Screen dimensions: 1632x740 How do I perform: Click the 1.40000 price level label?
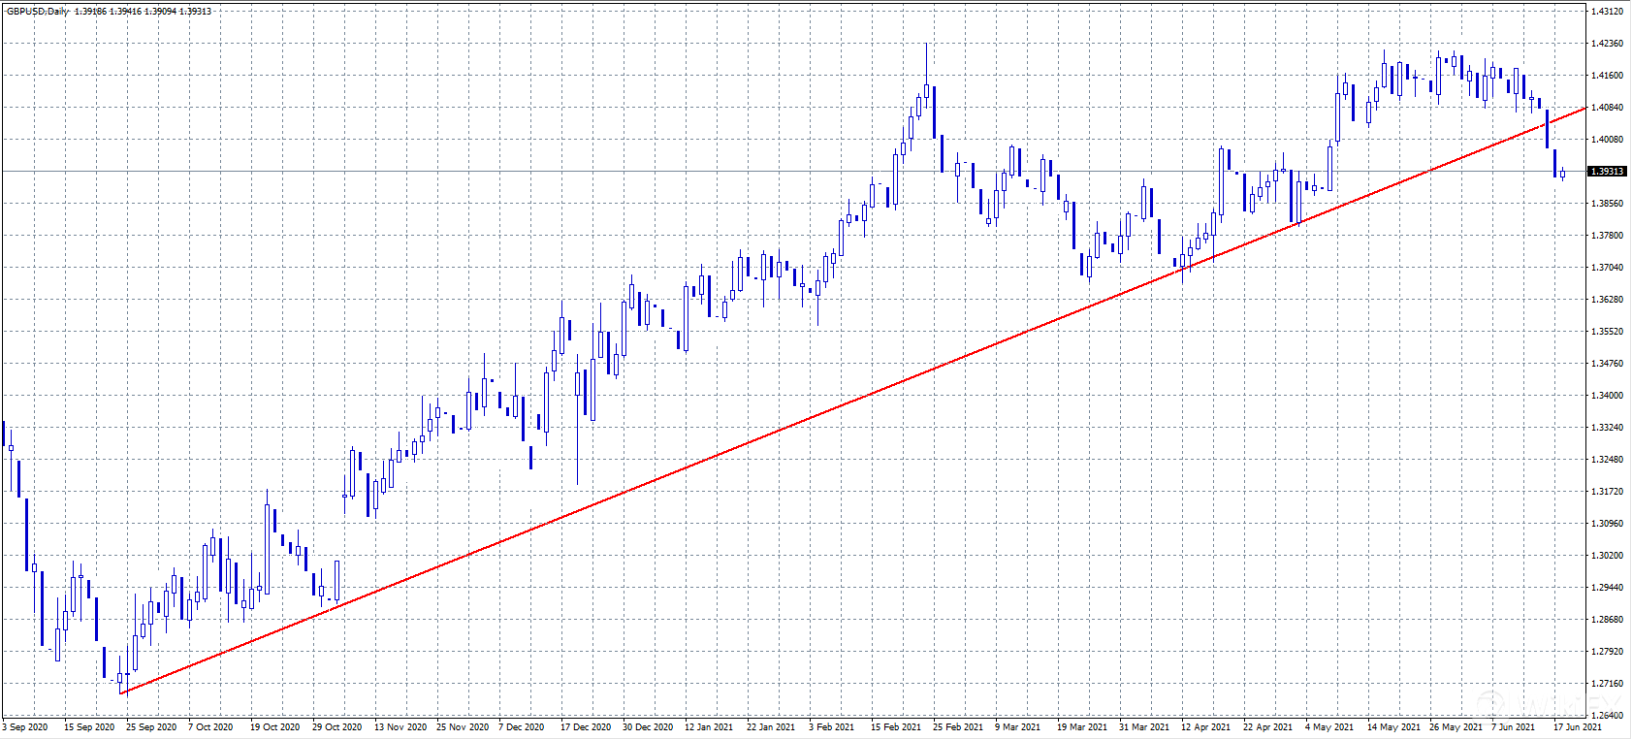pyautogui.click(x=1607, y=140)
